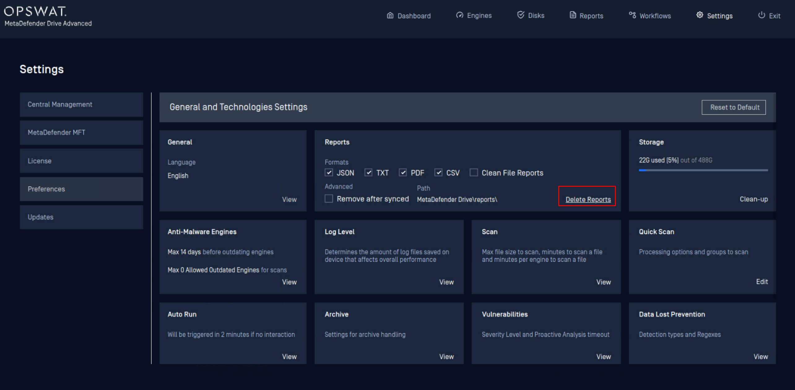Image resolution: width=795 pixels, height=390 pixels.
Task: Click the Exit power icon
Action: 762,15
